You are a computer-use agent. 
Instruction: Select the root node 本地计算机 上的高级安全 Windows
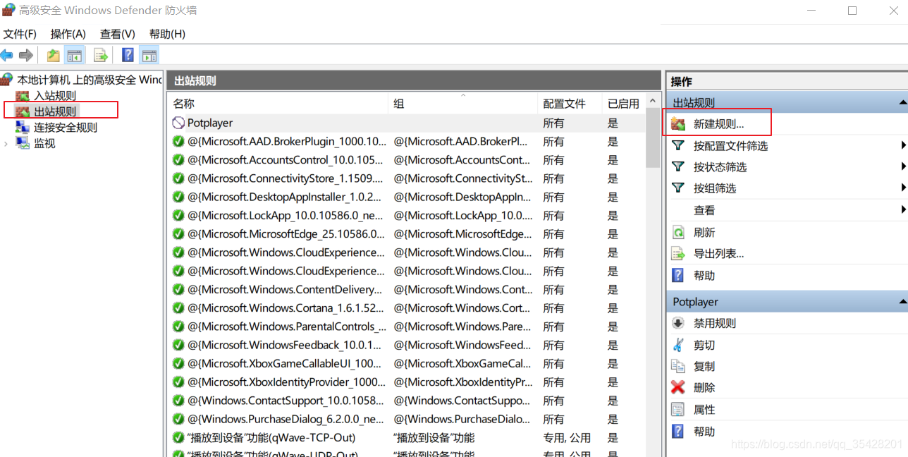tap(90, 80)
